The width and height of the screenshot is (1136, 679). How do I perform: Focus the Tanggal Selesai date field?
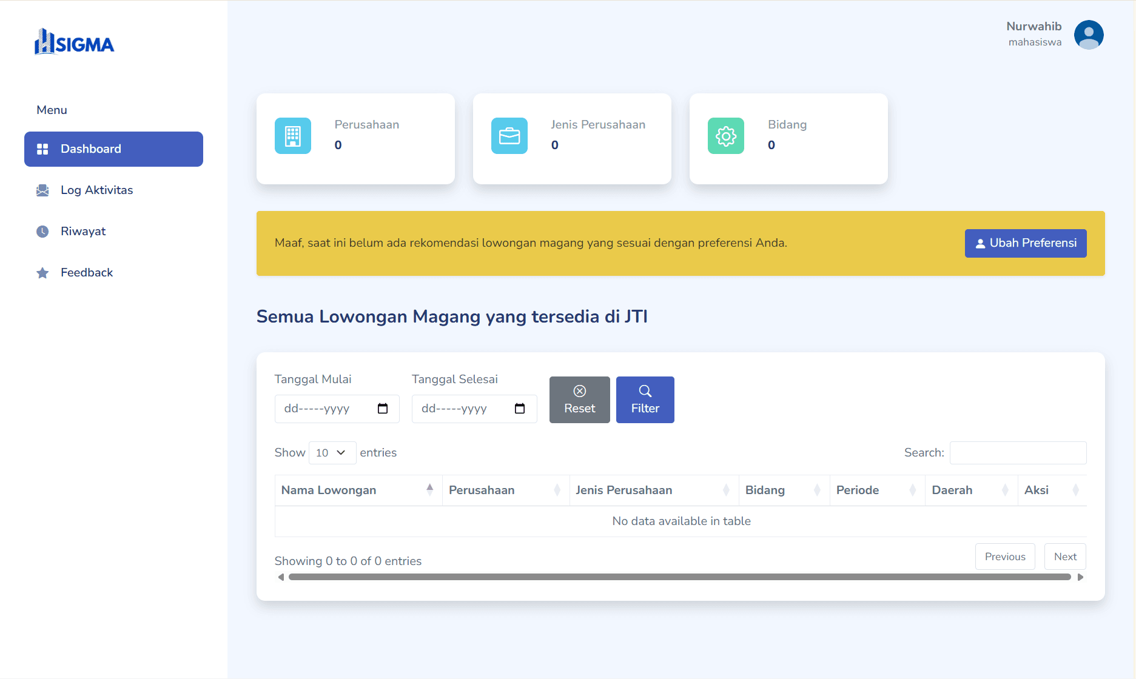(x=474, y=409)
